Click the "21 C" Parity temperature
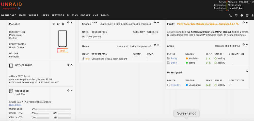 point(208,58)
